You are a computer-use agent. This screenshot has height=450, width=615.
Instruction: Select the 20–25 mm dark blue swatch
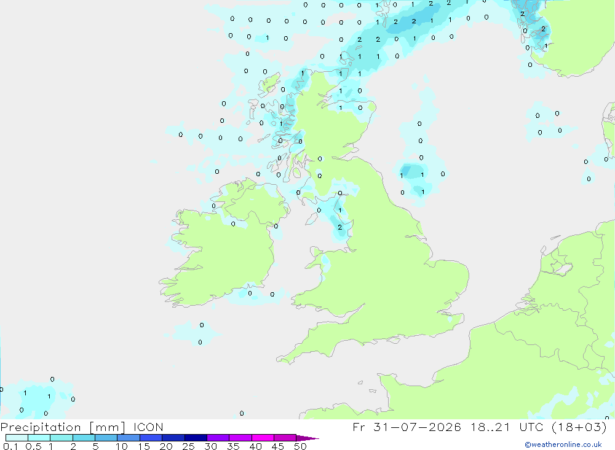click(x=173, y=438)
